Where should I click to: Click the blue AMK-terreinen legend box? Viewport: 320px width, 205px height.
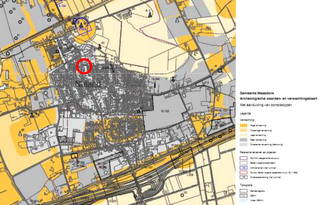tap(244, 168)
